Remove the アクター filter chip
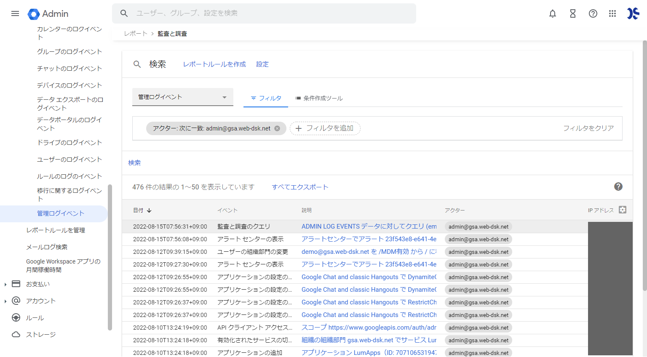 [x=277, y=128]
